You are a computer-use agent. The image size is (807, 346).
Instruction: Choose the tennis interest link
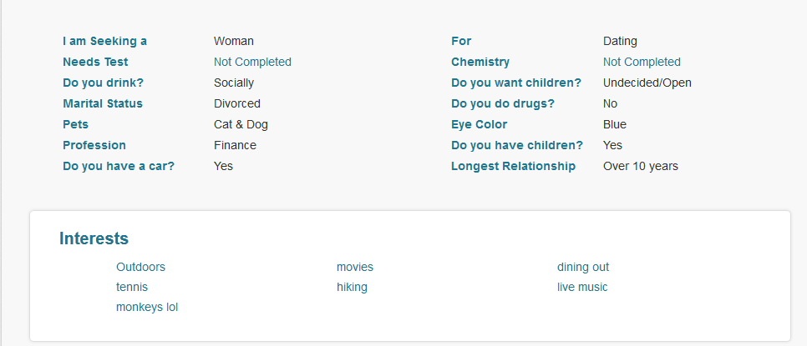[132, 287]
